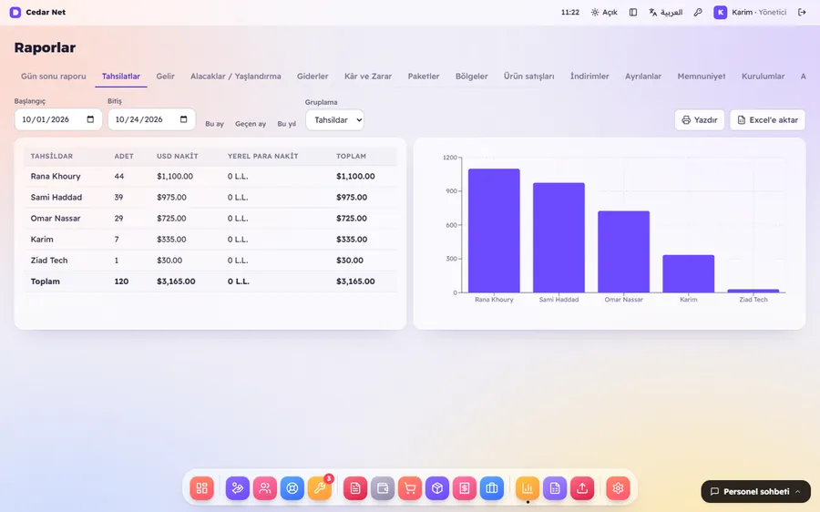
Task: Open the shopping cart icon in dock
Action: pyautogui.click(x=410, y=488)
